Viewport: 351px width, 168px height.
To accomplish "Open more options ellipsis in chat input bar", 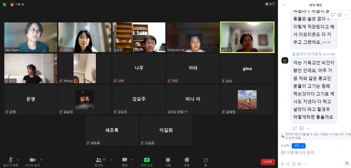I will coord(304,164).
